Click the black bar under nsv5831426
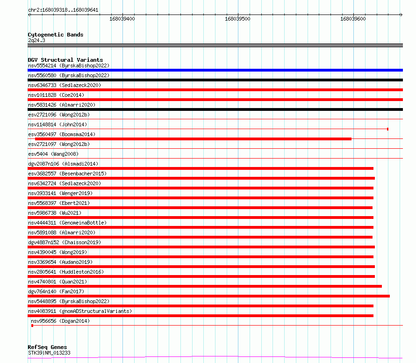This screenshot has height=363, width=416. (215, 109)
